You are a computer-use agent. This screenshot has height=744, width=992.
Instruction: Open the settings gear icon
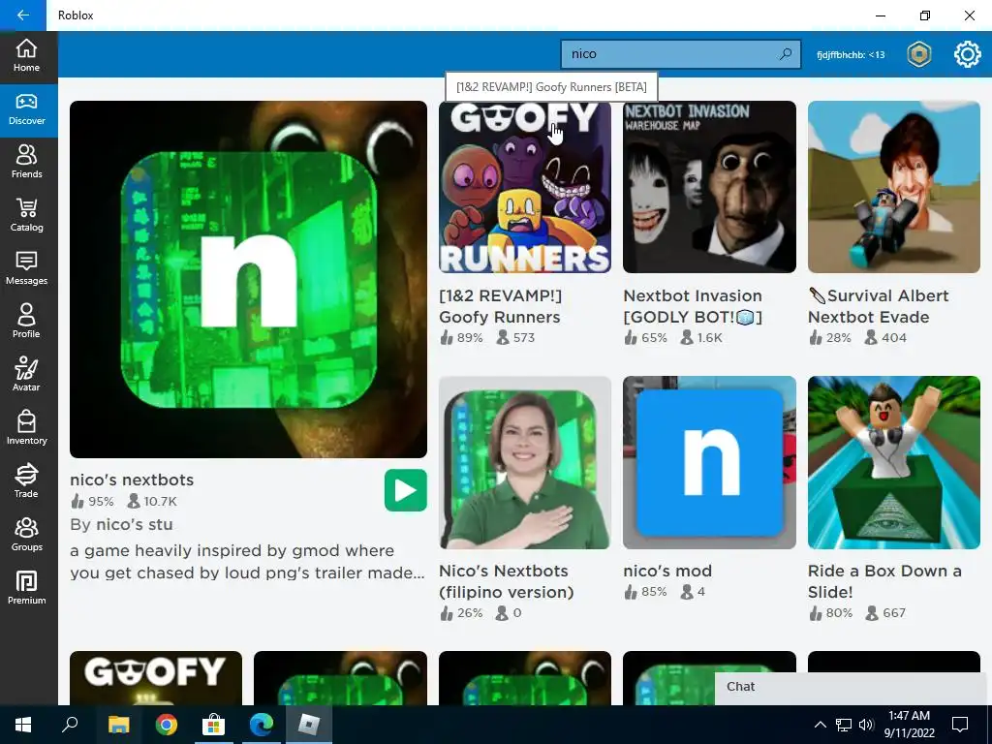pos(967,54)
